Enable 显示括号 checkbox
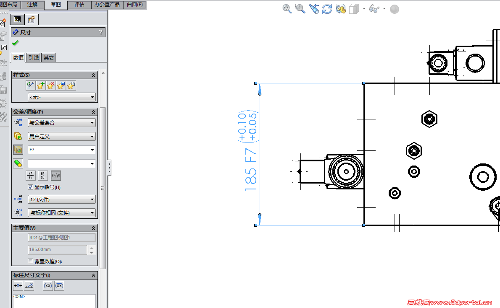This screenshot has width=500, height=308. click(x=31, y=187)
